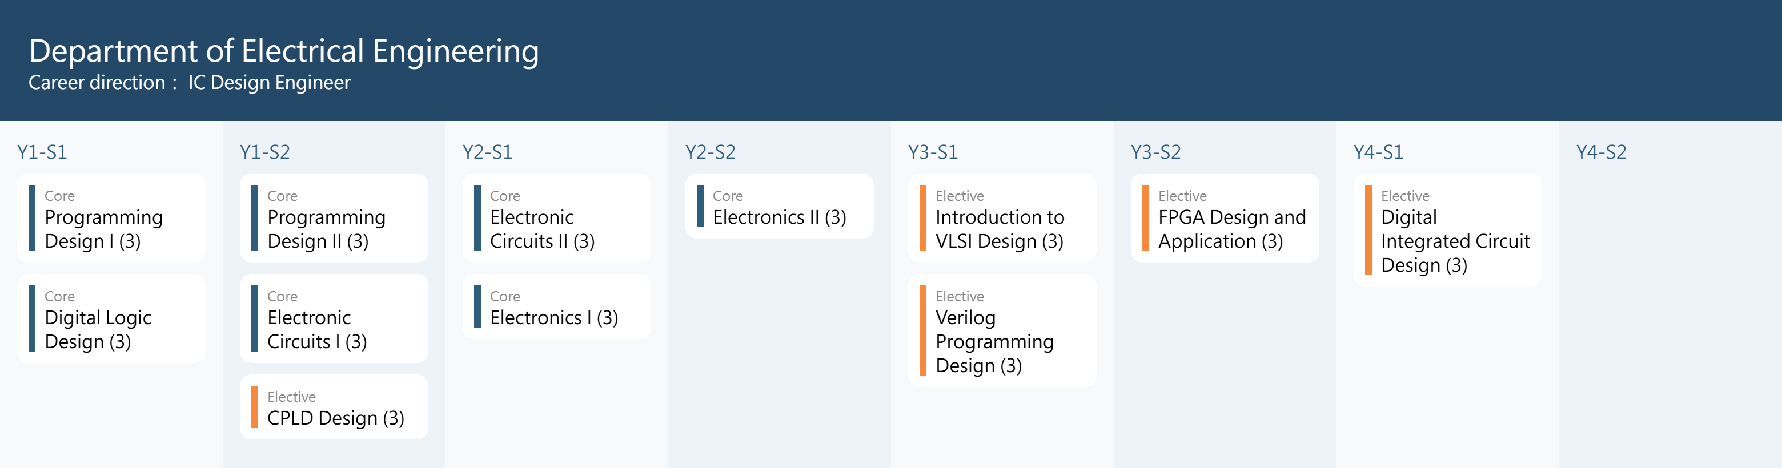Screen dimensions: 1782x468
Task: Click the orange bar on CPLD Design
Action: (x=255, y=407)
